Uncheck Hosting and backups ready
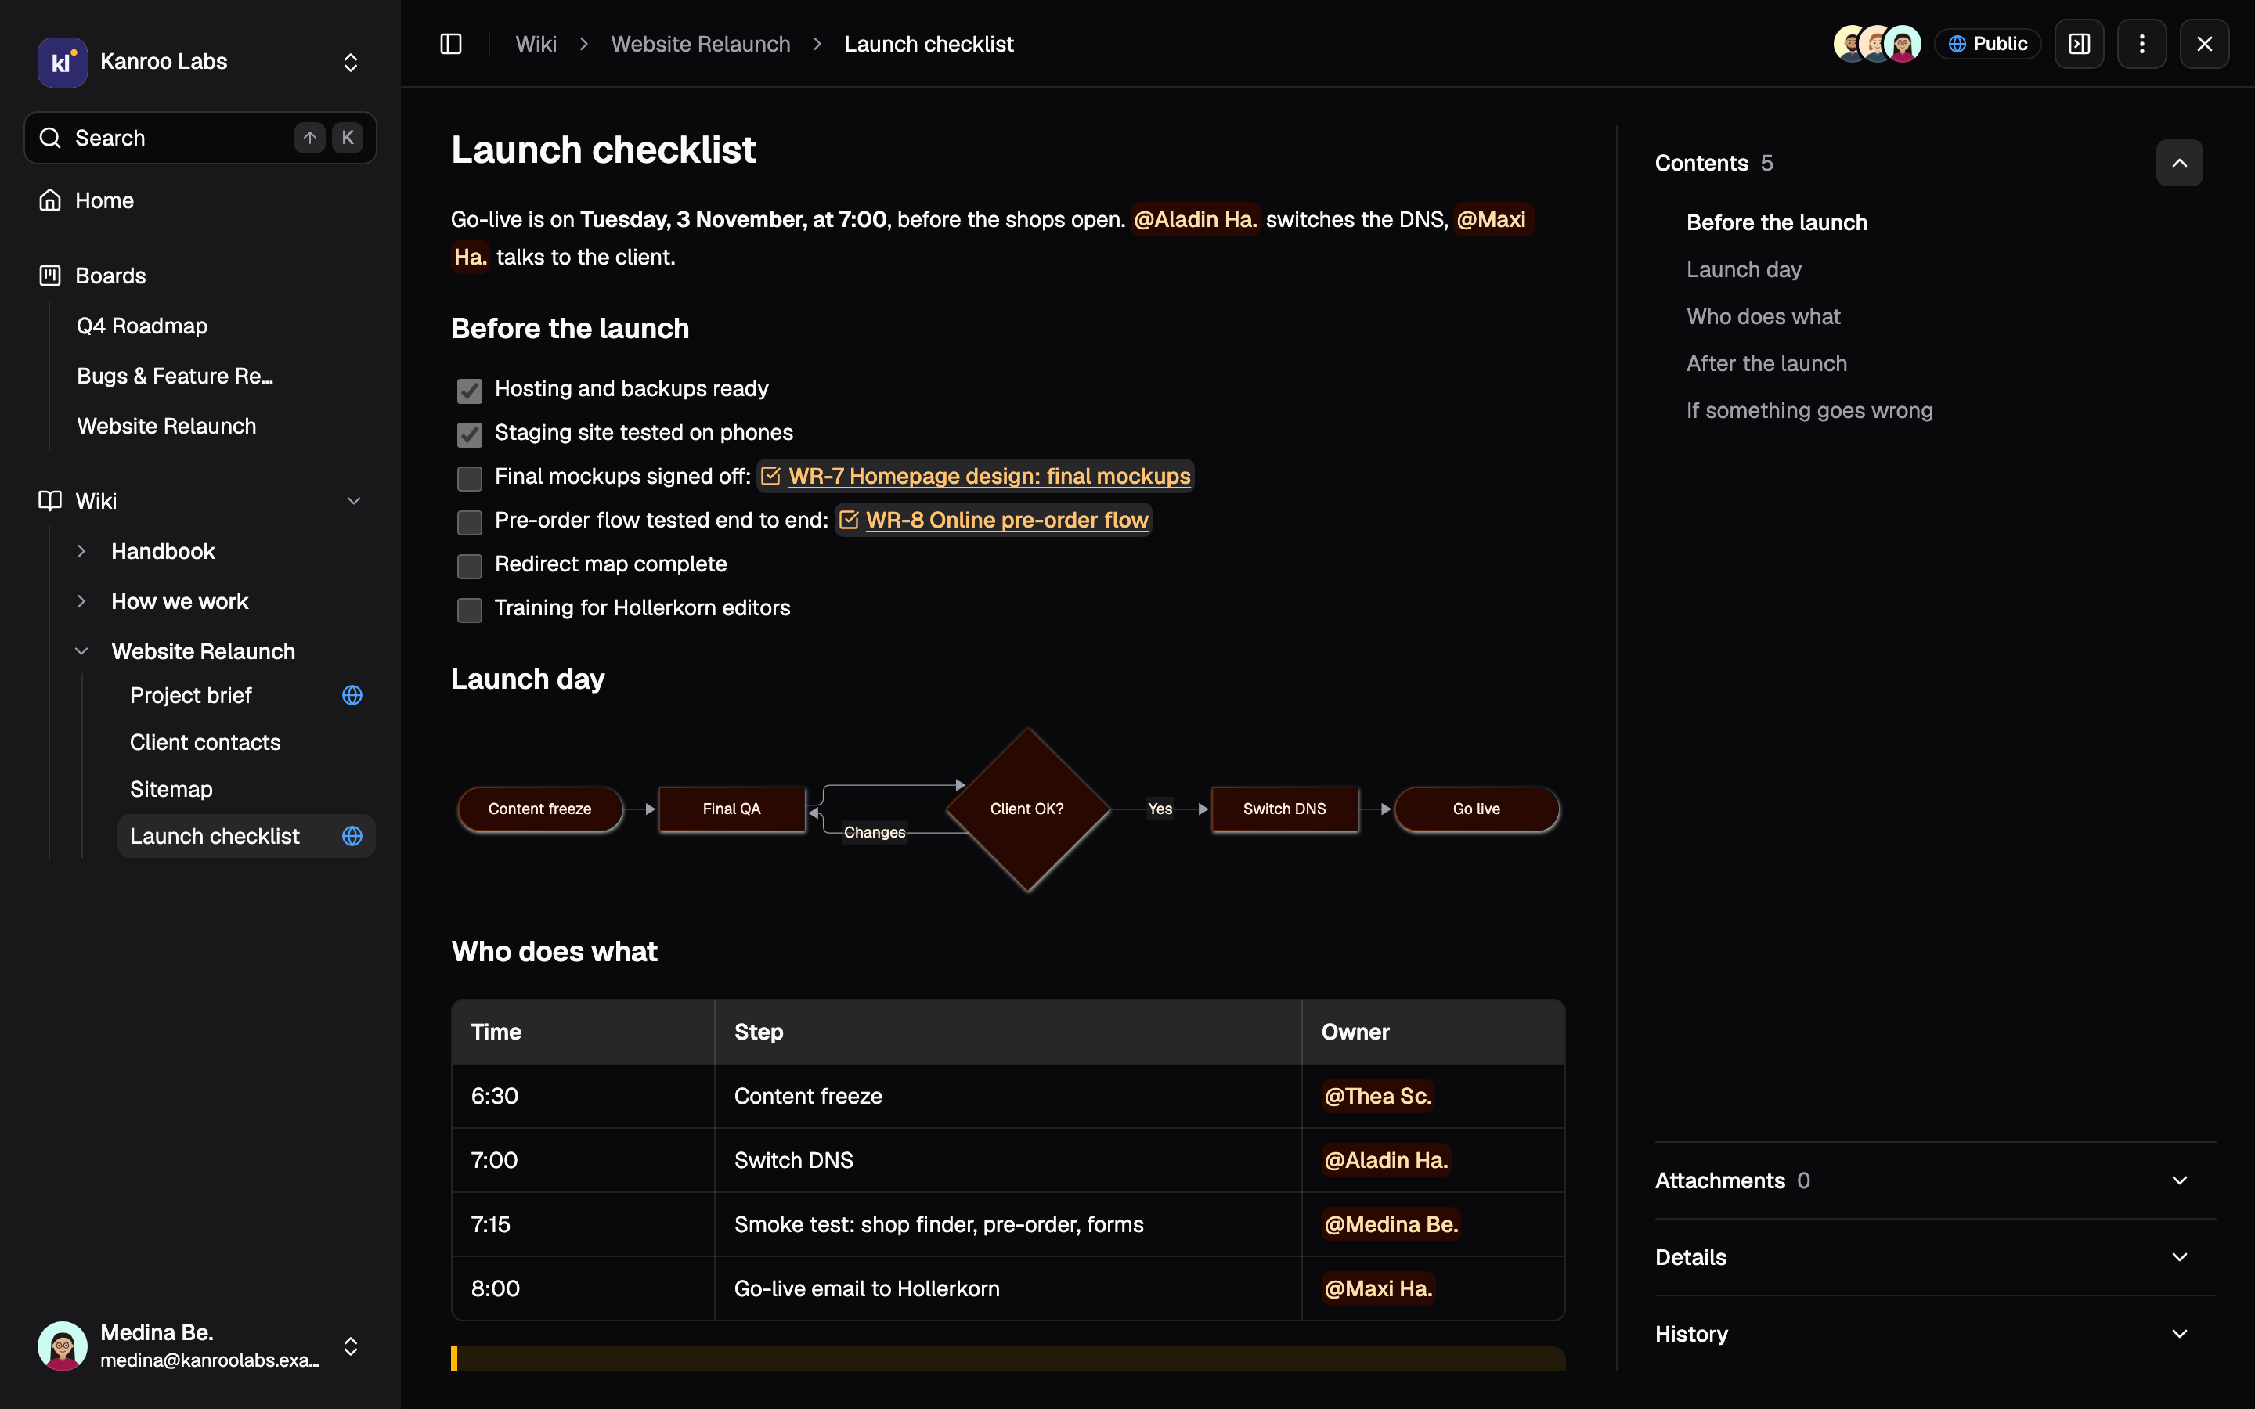2255x1409 pixels. 470,391
